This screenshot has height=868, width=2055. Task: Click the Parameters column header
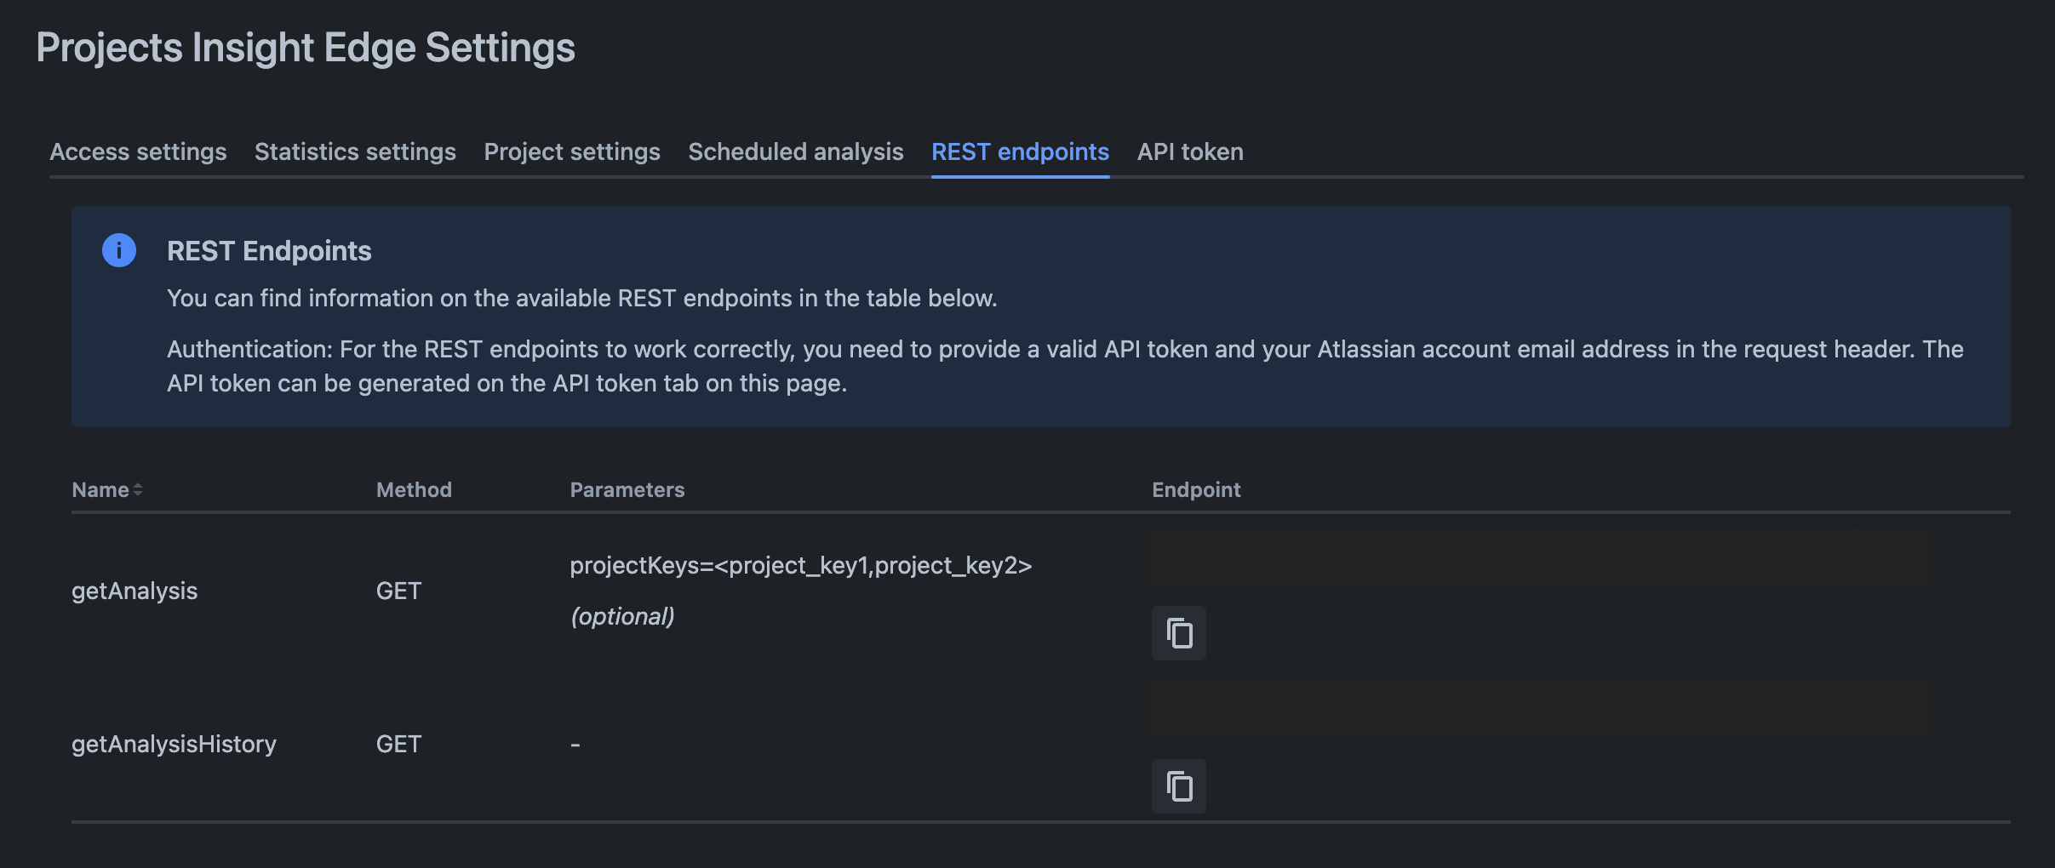click(x=627, y=489)
